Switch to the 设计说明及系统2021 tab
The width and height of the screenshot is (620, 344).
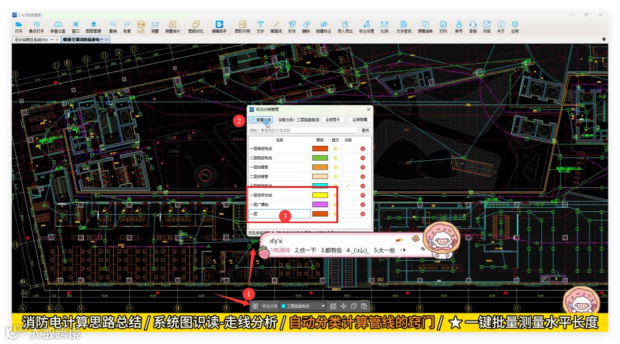click(34, 40)
